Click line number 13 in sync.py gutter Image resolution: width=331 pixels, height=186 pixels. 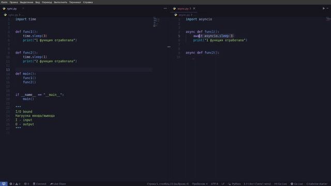pyautogui.click(x=8, y=70)
